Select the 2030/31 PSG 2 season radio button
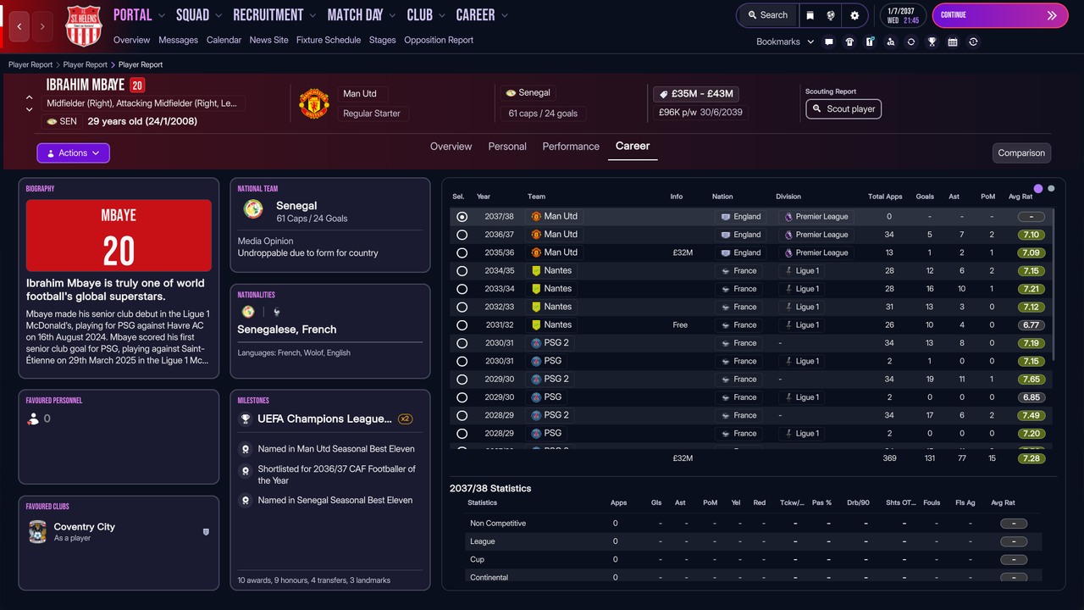The height and width of the screenshot is (610, 1084). 462,343
